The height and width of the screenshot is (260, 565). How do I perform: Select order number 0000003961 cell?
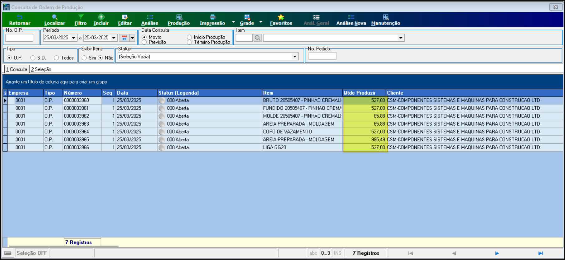82,108
